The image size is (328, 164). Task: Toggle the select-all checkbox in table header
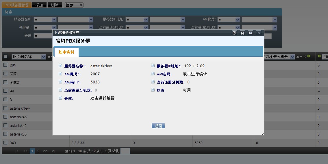click(5, 56)
